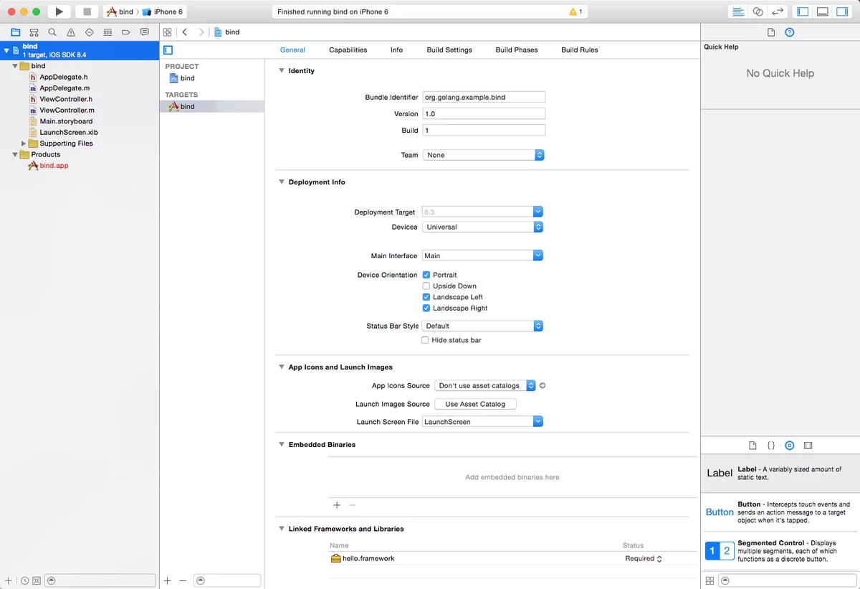
Task: Toggle the Debug area visibility
Action: point(823,11)
